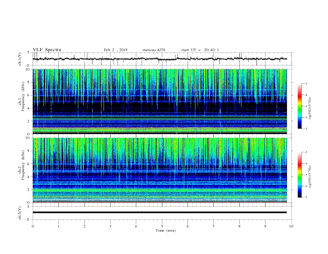Click the time axis tick label "2"
The image size is (328, 254).
pos(84,226)
